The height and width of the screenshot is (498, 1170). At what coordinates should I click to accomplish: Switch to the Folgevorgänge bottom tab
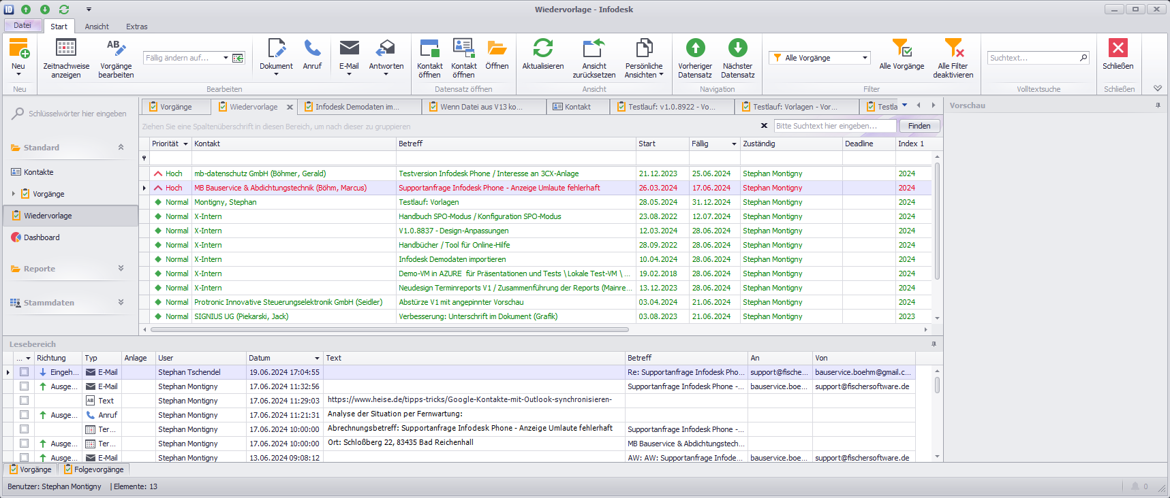point(94,469)
